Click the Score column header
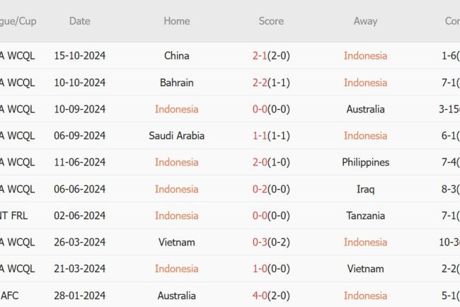The height and width of the screenshot is (307, 460). (271, 21)
